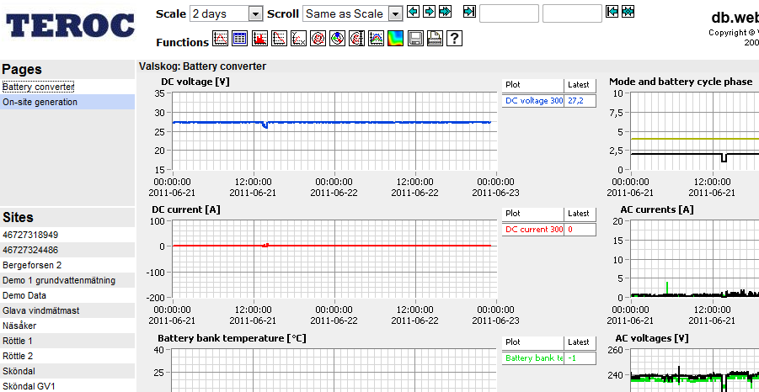Viewport: 759px width, 392px height.
Task: Click the DC voltage latest value 27,2
Action: [x=580, y=101]
